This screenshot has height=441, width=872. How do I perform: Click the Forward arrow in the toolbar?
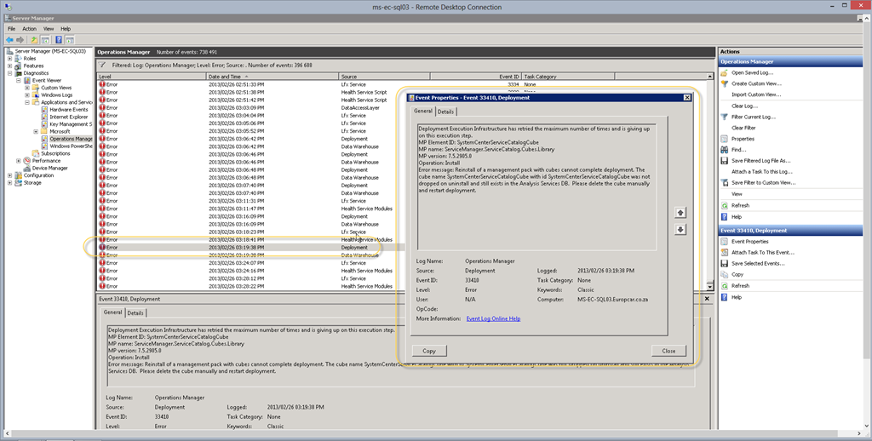click(x=20, y=39)
